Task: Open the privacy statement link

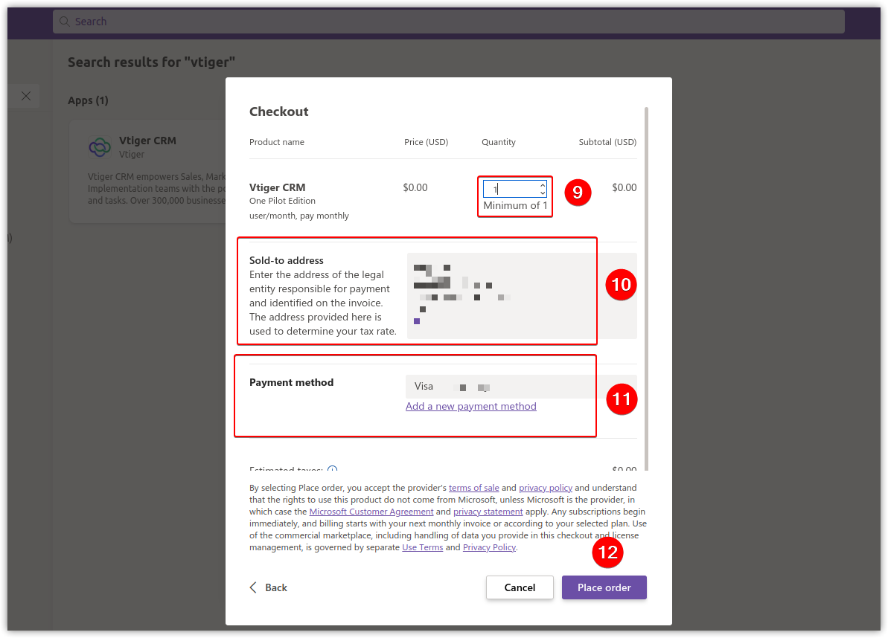Action: pos(488,512)
